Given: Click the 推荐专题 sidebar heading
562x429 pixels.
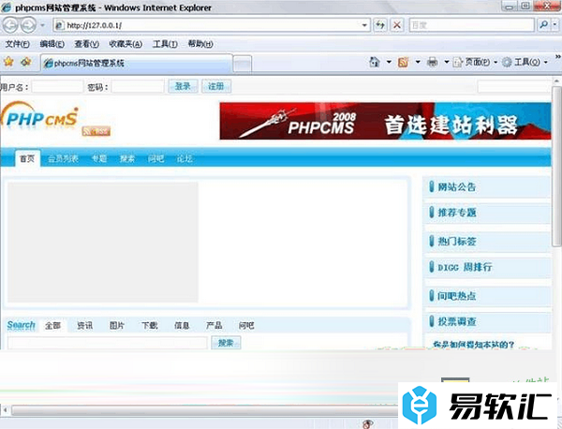Looking at the screenshot, I should [x=457, y=213].
